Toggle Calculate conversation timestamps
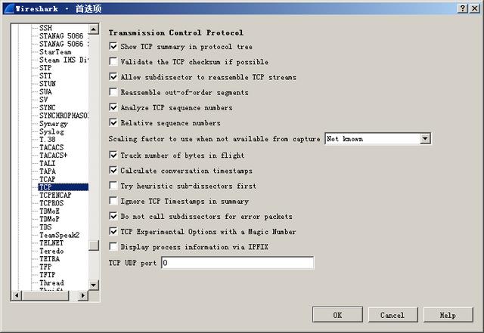The image size is (484, 333). click(x=113, y=171)
